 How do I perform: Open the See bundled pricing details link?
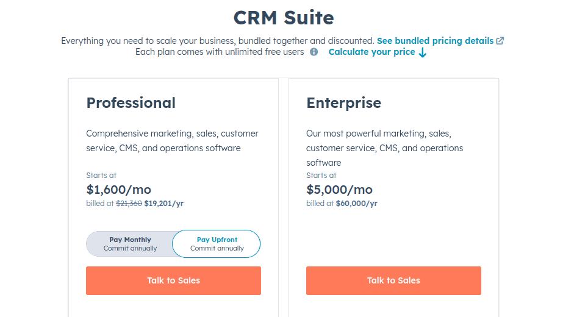coord(435,41)
